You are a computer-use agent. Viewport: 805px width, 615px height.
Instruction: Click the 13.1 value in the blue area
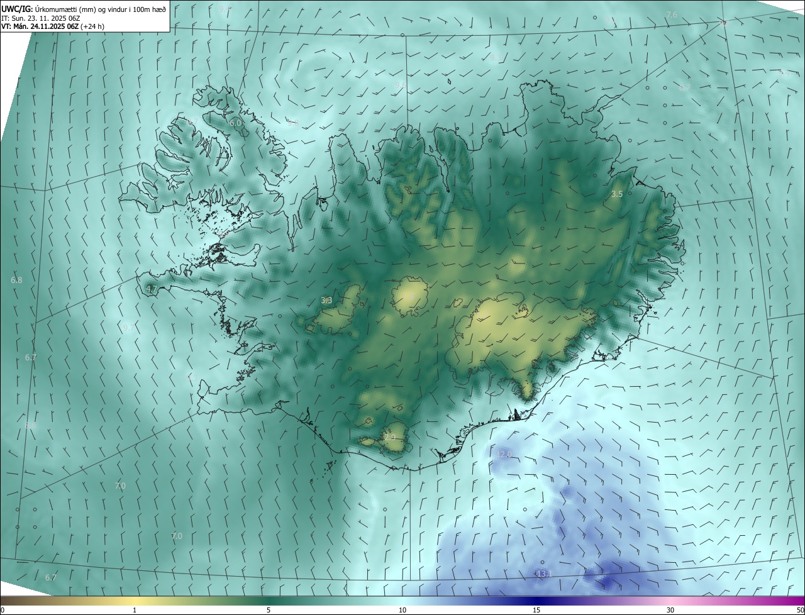[x=544, y=574]
